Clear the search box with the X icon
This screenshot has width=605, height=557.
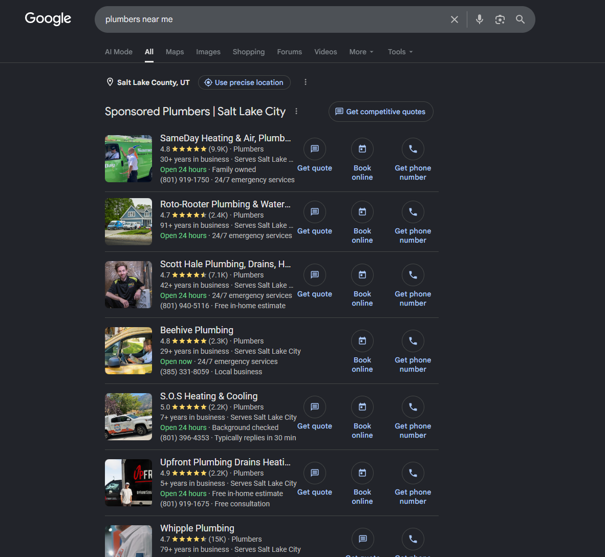[455, 19]
